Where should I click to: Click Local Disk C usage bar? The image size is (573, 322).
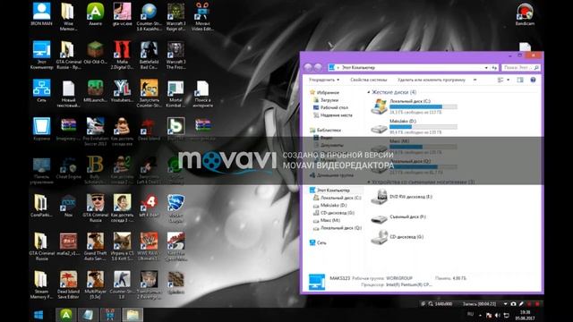click(423, 106)
